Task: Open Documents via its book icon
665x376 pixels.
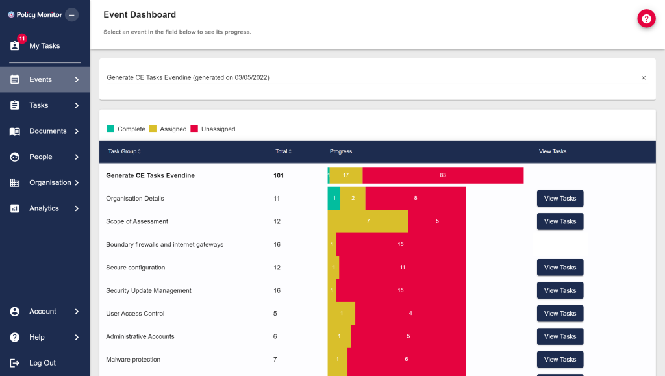Action: coord(14,131)
